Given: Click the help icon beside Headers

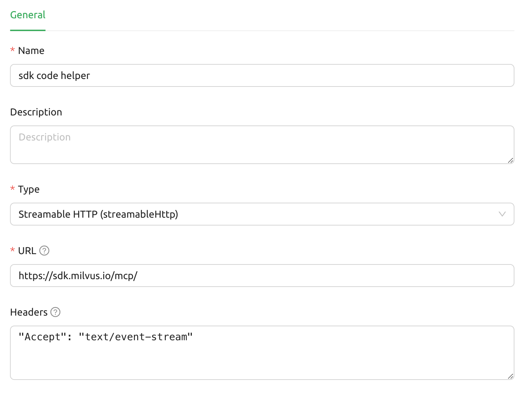Looking at the screenshot, I should pos(55,312).
